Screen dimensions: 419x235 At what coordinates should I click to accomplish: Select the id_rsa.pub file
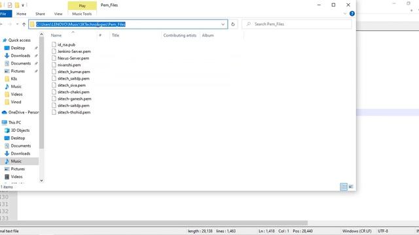[66, 45]
